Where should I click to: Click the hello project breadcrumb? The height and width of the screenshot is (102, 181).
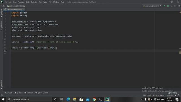coord(3,6)
